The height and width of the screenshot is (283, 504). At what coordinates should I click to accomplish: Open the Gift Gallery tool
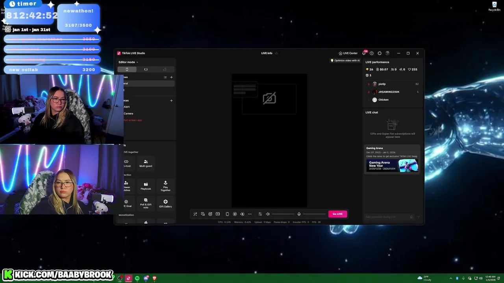click(x=165, y=204)
